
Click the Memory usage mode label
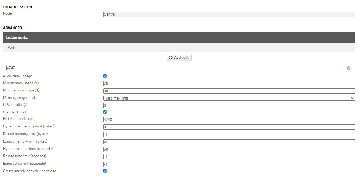pyautogui.click(x=20, y=98)
